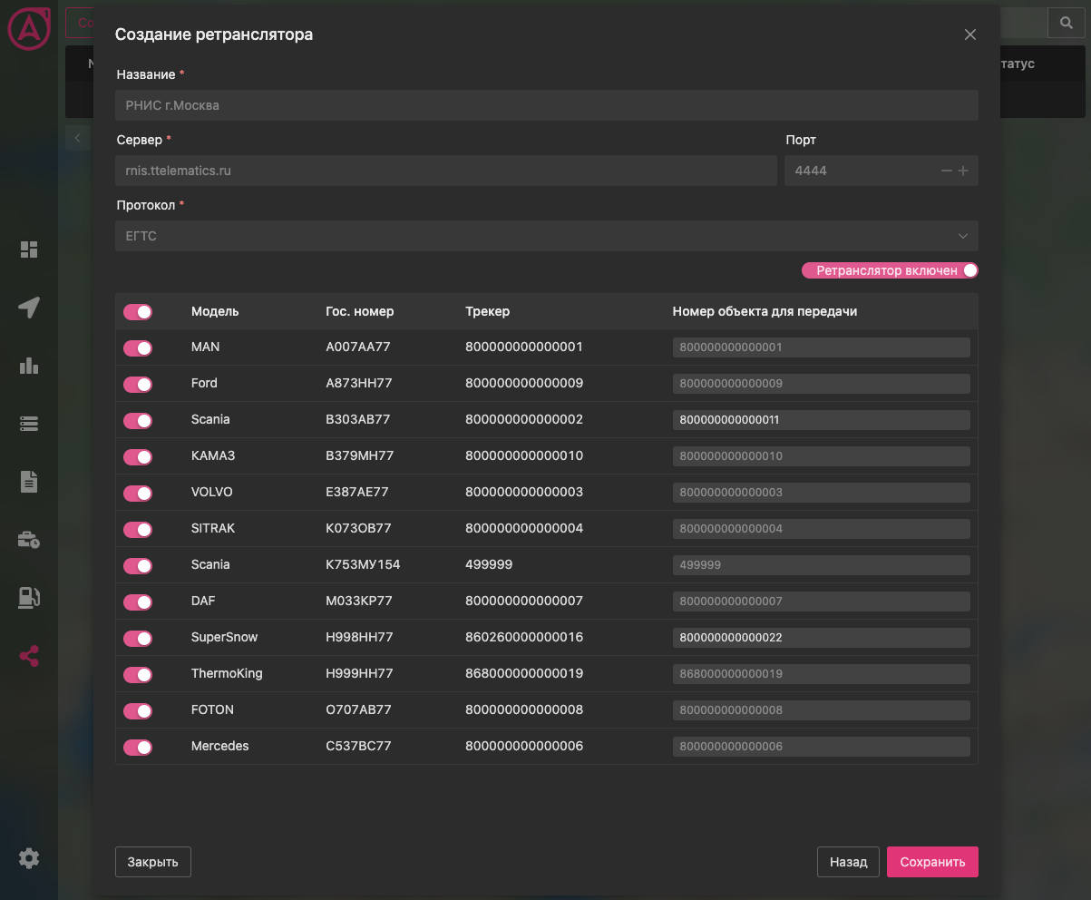Click the search magnifier icon
The height and width of the screenshot is (900, 1091).
pos(1066,23)
